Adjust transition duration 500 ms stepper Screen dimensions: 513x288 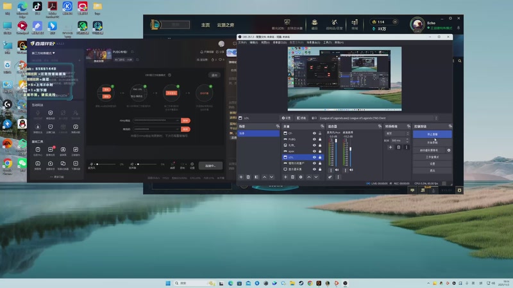(x=408, y=140)
